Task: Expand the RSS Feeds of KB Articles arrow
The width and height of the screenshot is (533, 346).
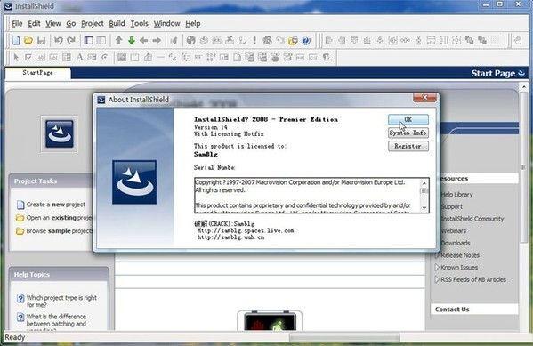Action: (437, 279)
